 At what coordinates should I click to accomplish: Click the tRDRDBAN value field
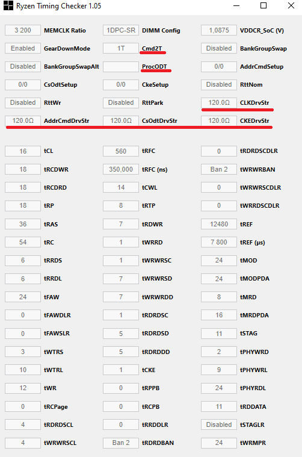point(121,443)
